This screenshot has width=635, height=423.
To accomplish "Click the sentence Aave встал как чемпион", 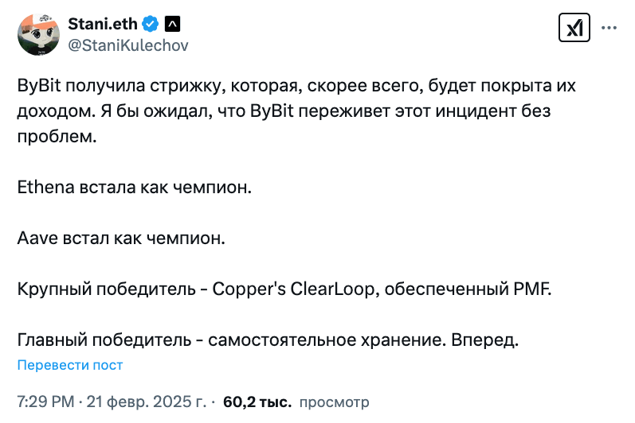I will pyautogui.click(x=121, y=238).
